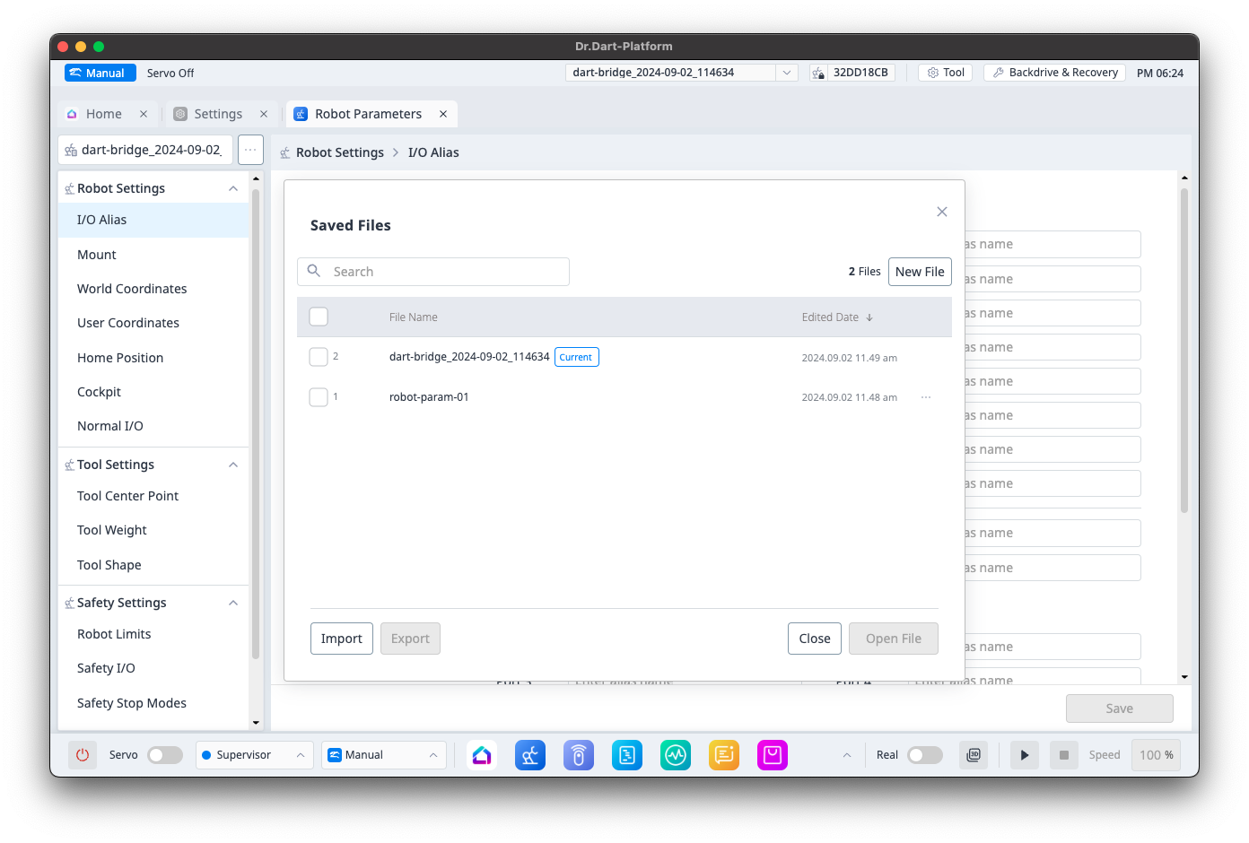Switch to the Settings tab

[x=218, y=114]
